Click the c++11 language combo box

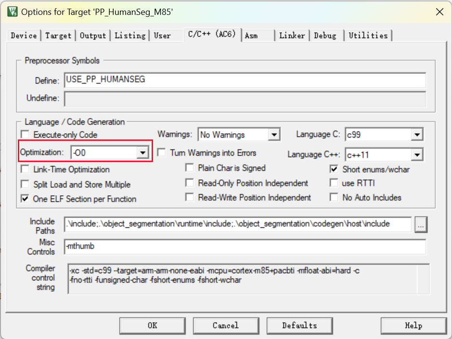click(384, 155)
